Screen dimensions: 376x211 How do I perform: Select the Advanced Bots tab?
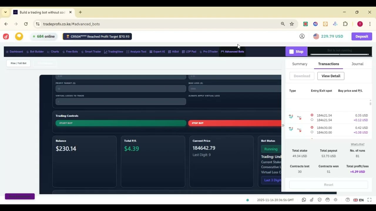click(232, 52)
